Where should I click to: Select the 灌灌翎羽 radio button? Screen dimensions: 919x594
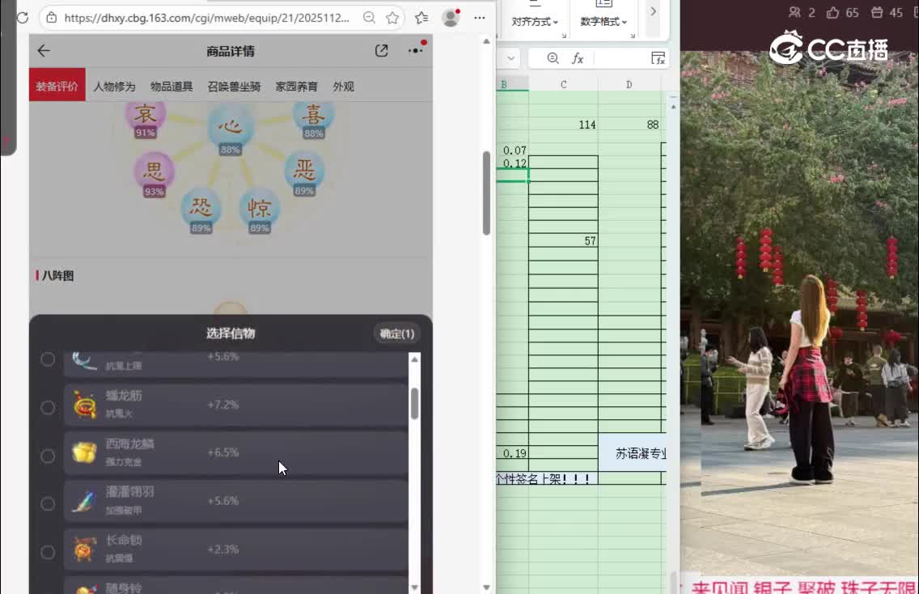click(x=48, y=503)
